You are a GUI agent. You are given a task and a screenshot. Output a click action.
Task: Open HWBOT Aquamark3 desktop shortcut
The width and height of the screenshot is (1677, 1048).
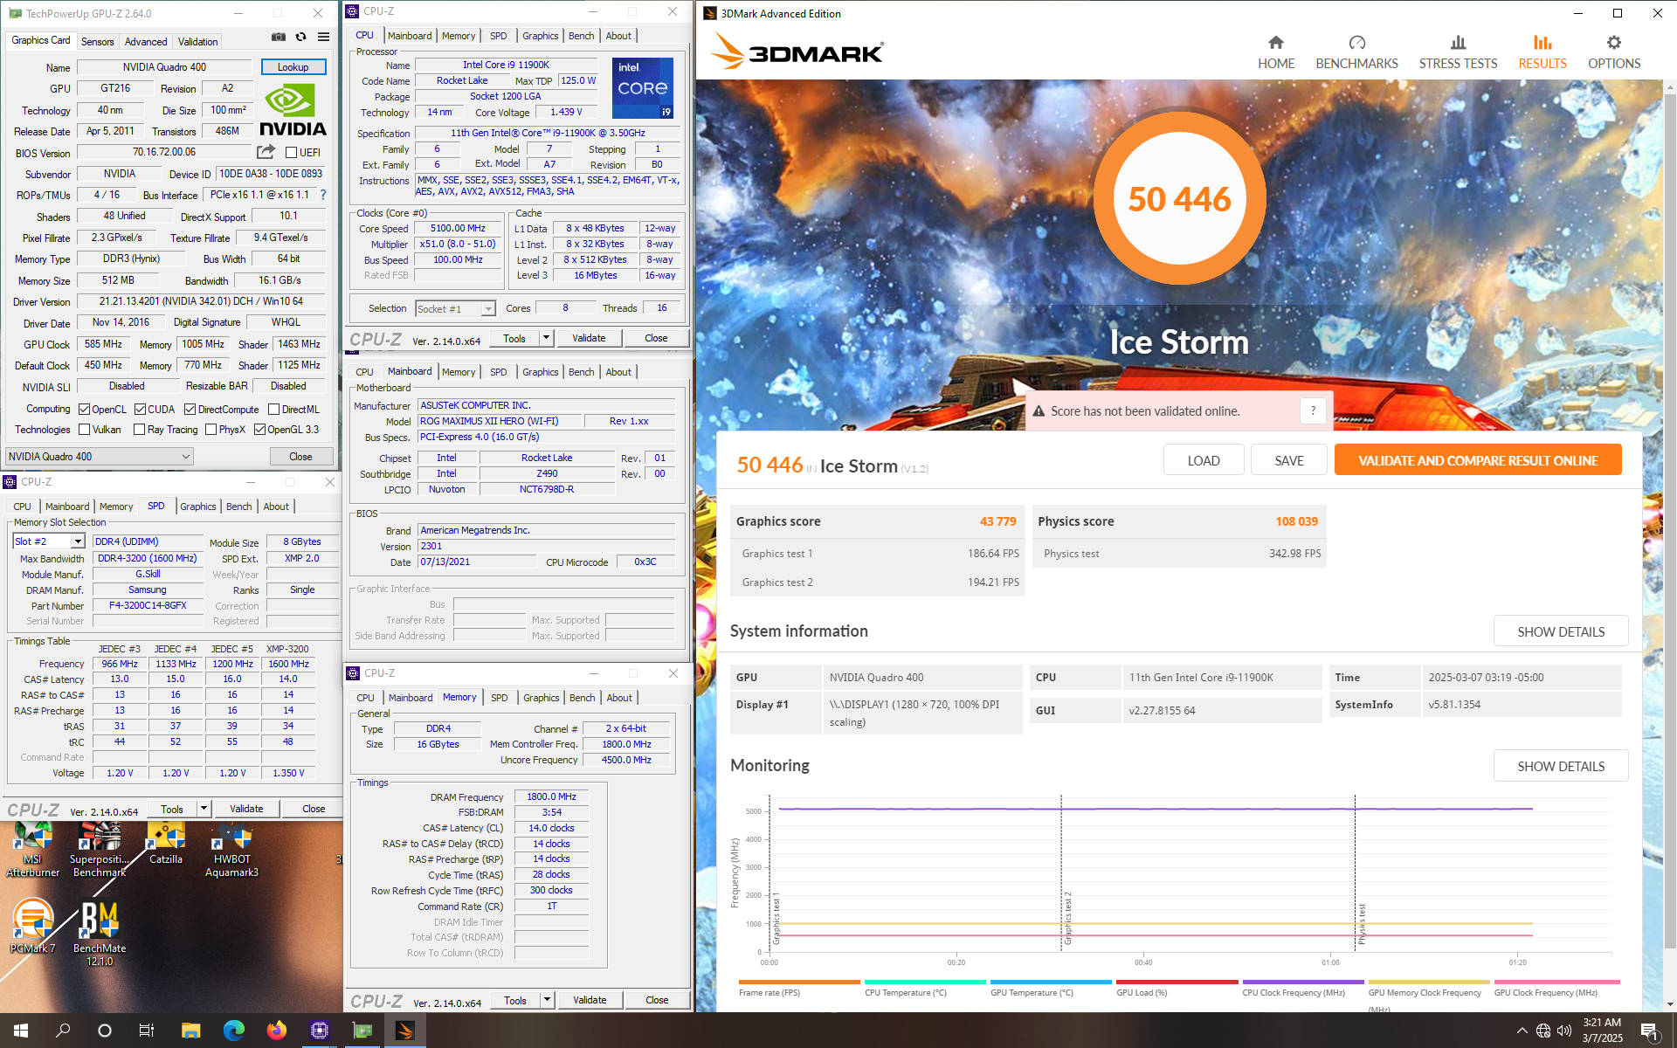pos(232,849)
